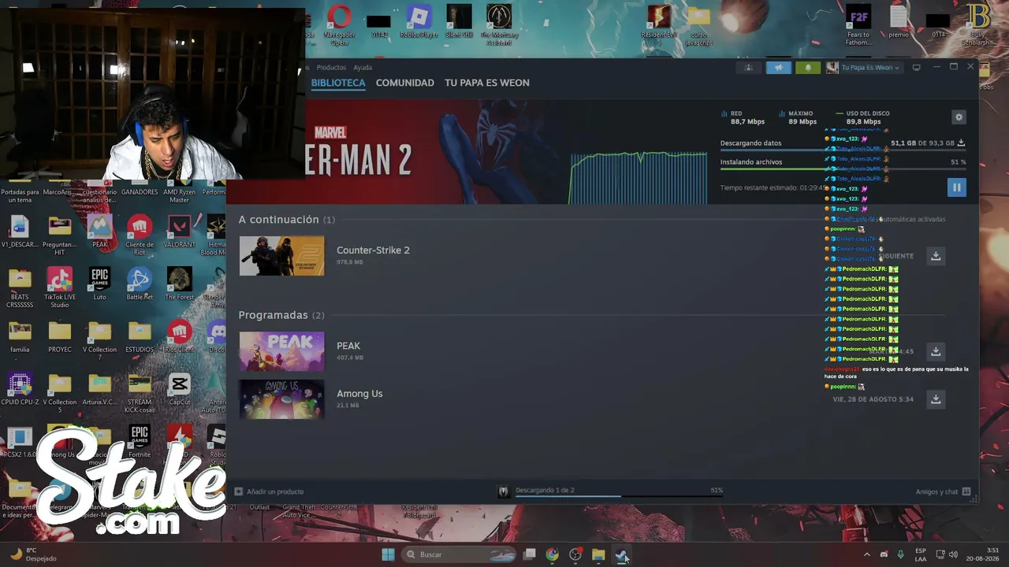Open the STREAM KICK cosas folder
The width and height of the screenshot is (1009, 567).
[x=140, y=392]
